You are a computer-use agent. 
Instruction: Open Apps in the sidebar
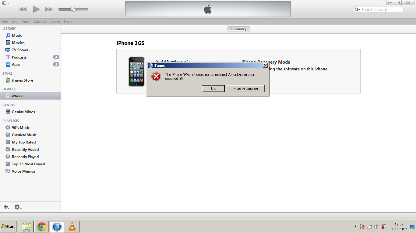coord(30,65)
